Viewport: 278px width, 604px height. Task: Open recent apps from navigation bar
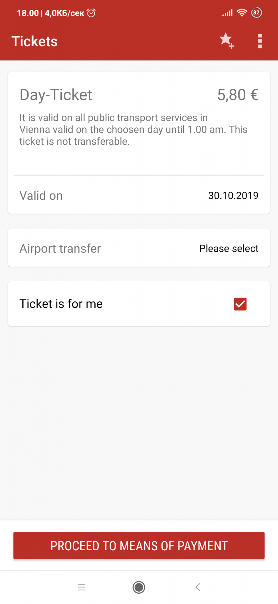click(x=81, y=587)
